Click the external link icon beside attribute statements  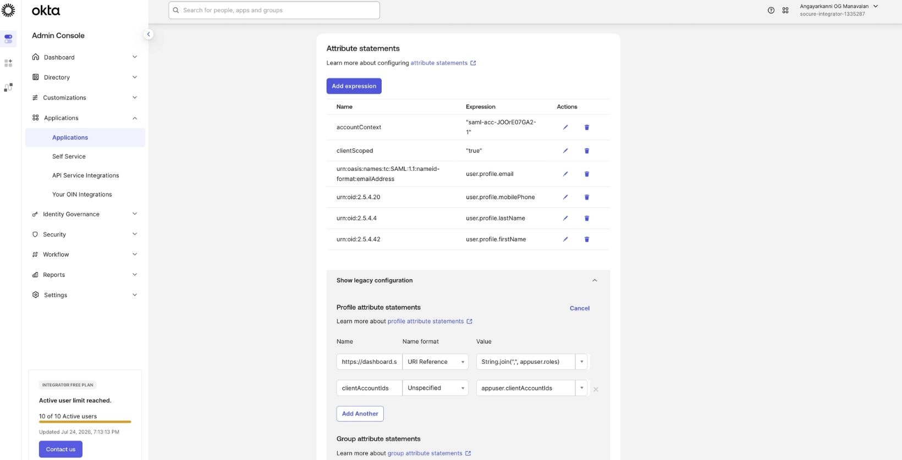coord(473,63)
